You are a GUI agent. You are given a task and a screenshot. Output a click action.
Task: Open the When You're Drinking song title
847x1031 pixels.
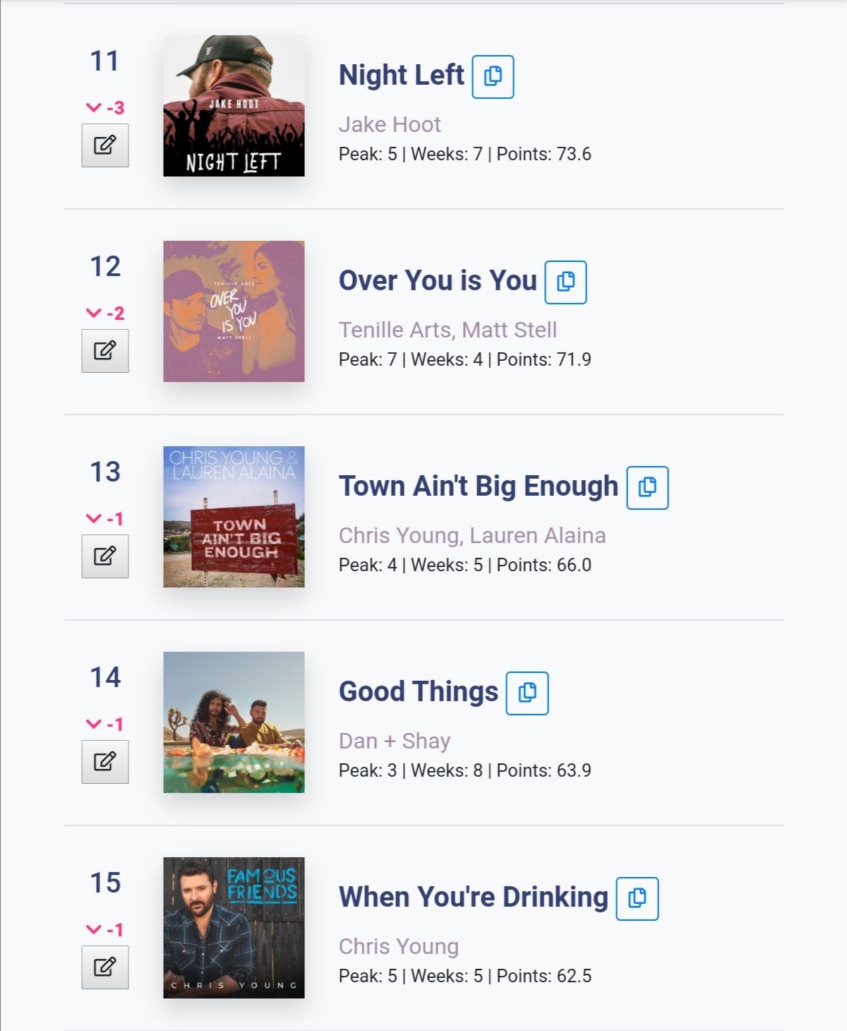[473, 898]
